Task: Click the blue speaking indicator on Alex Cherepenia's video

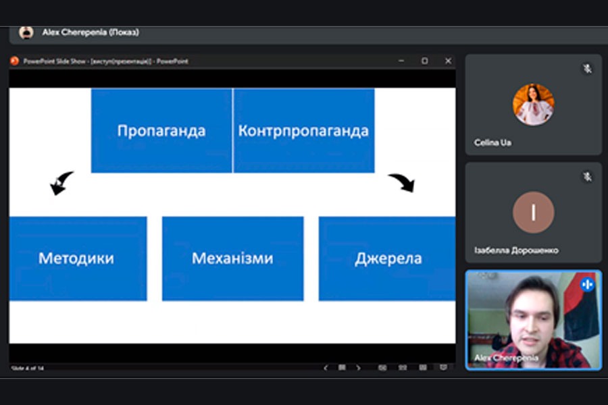Action: click(586, 284)
